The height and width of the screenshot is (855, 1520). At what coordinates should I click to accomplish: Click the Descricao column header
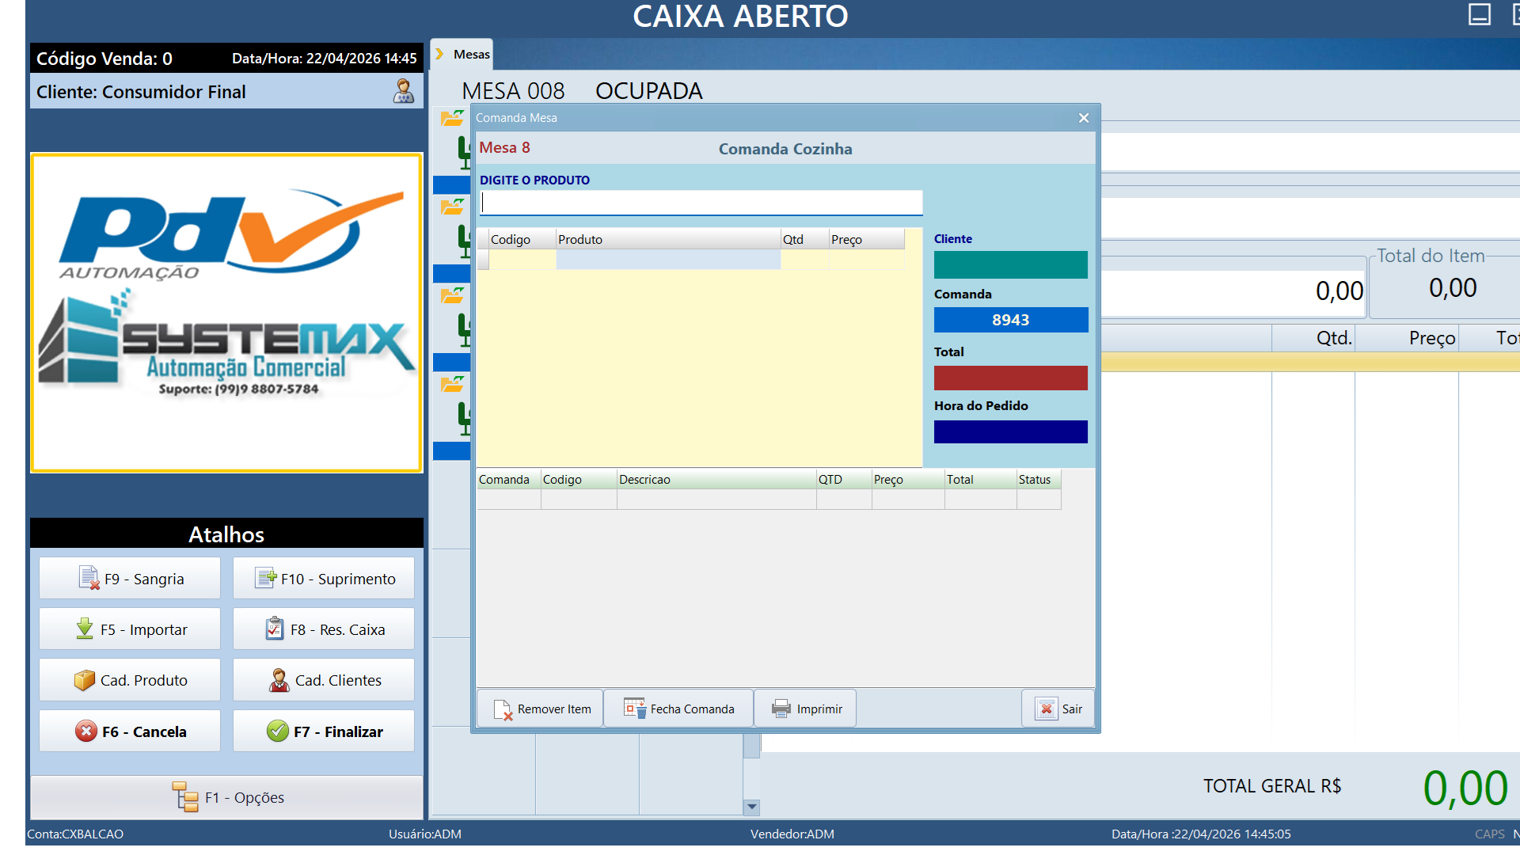716,479
